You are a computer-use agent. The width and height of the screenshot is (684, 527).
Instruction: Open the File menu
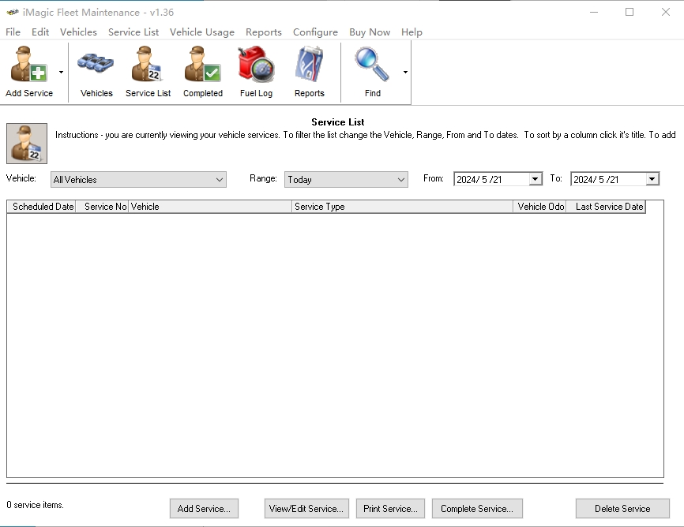[x=13, y=32]
